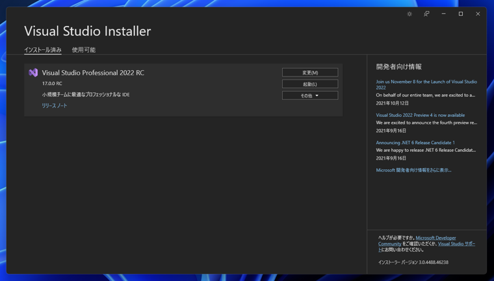Click 'We are happy to release .NET 6' text
Screen dimensions: 494x281
(x=426, y=150)
